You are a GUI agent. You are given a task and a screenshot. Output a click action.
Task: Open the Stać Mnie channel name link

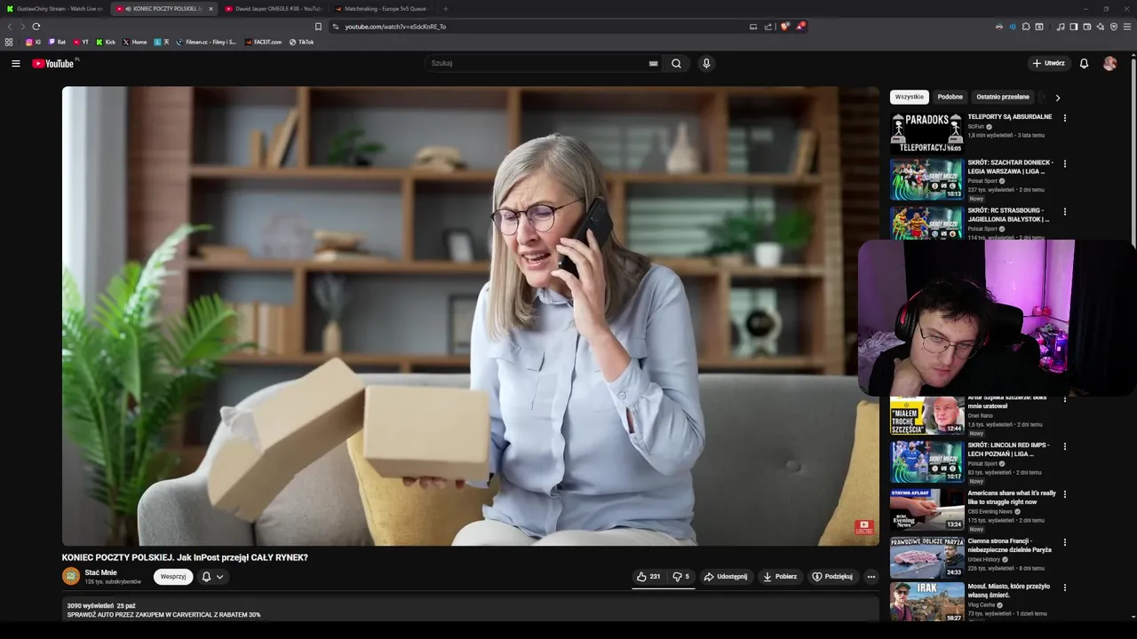click(x=100, y=572)
